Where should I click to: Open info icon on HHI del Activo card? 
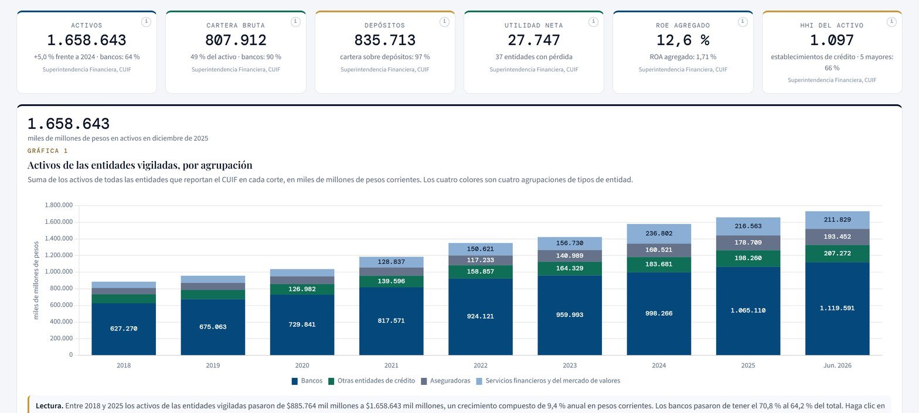[x=892, y=22]
